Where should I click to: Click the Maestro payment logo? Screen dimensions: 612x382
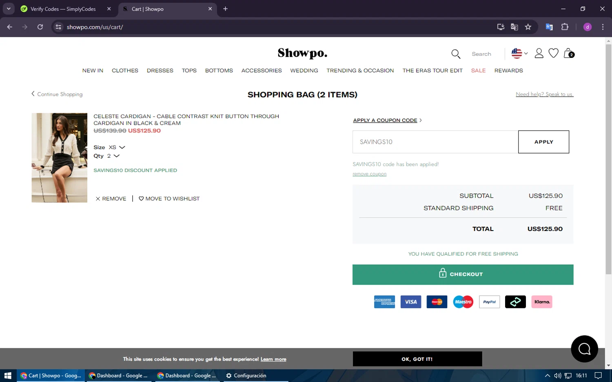(463, 302)
